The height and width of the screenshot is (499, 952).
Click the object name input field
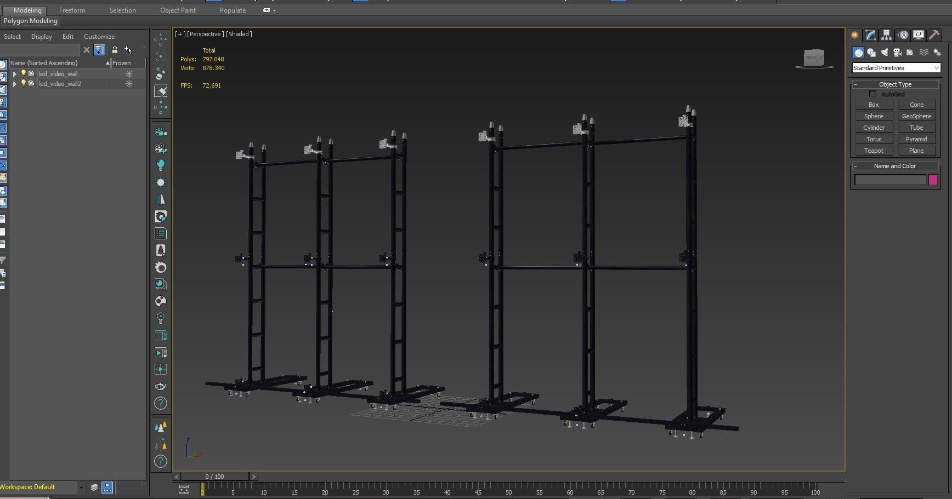(890, 180)
